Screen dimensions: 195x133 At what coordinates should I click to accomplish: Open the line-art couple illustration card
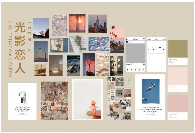tap(22, 101)
